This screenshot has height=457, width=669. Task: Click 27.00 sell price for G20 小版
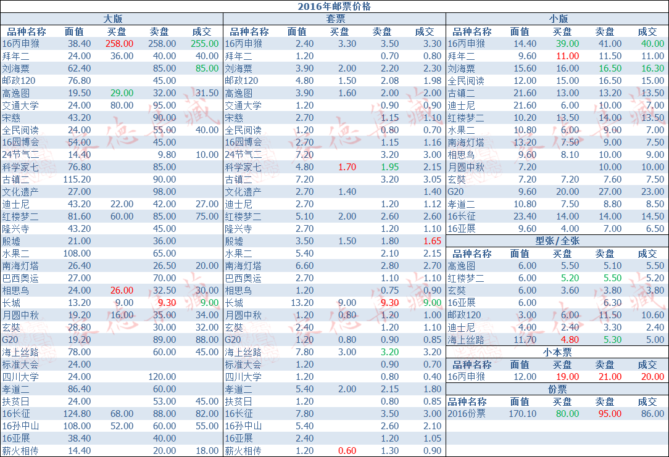point(610,192)
